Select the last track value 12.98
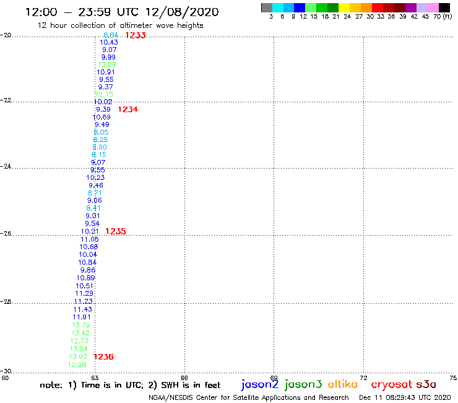Image resolution: width=458 pixels, height=403 pixels. (x=77, y=365)
